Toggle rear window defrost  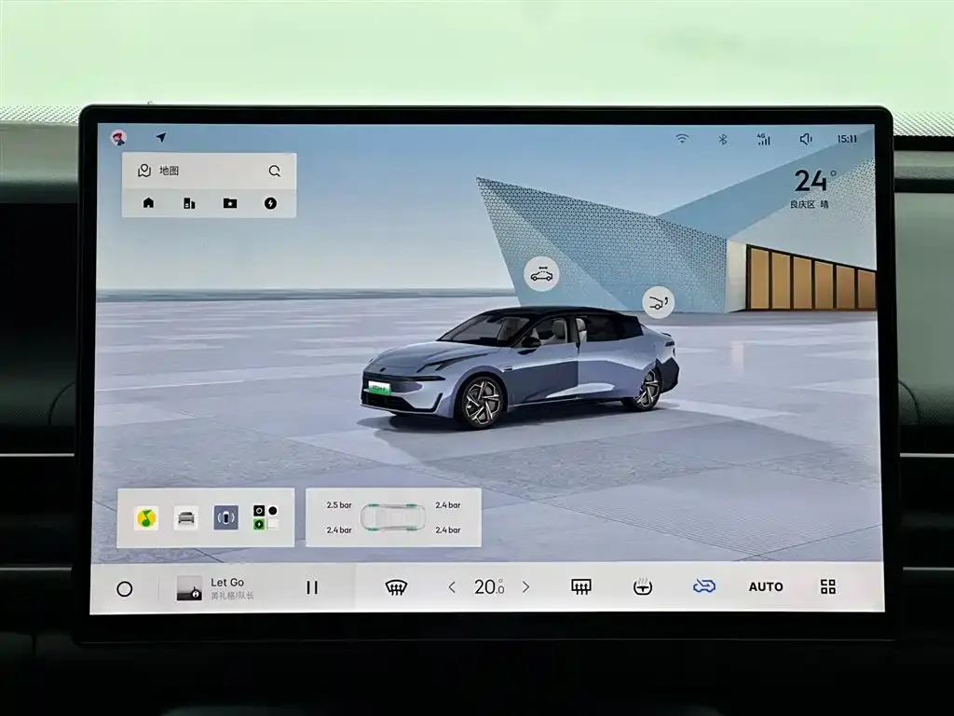tap(581, 586)
